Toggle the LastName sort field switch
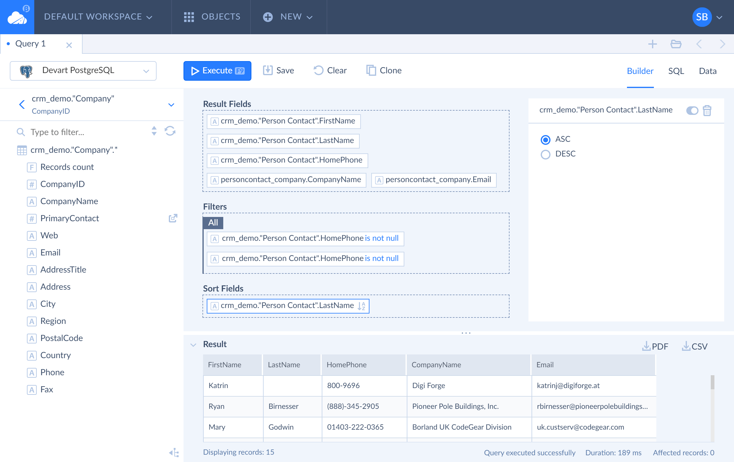The width and height of the screenshot is (734, 462). coord(691,111)
